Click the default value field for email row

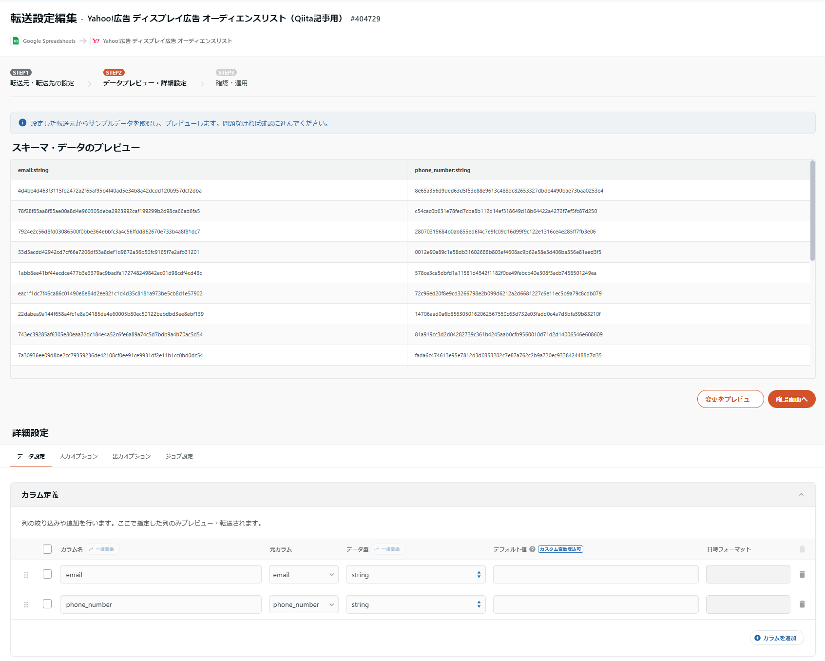(x=596, y=574)
